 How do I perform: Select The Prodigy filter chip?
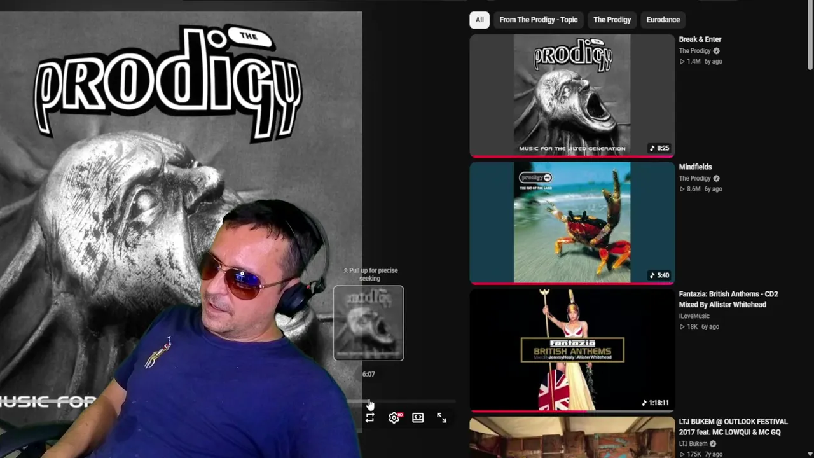pos(612,20)
